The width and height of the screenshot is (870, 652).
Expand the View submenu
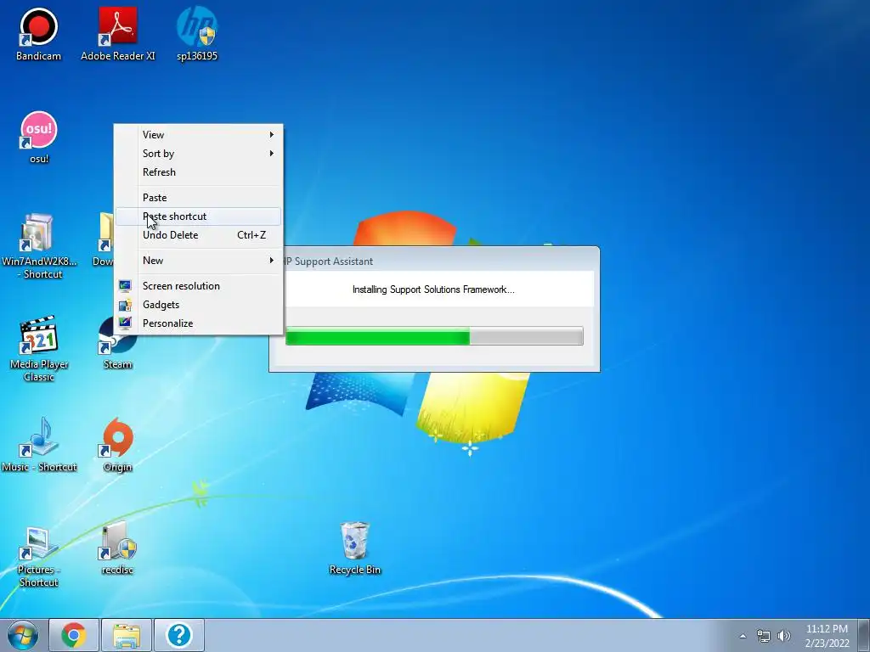click(x=199, y=135)
